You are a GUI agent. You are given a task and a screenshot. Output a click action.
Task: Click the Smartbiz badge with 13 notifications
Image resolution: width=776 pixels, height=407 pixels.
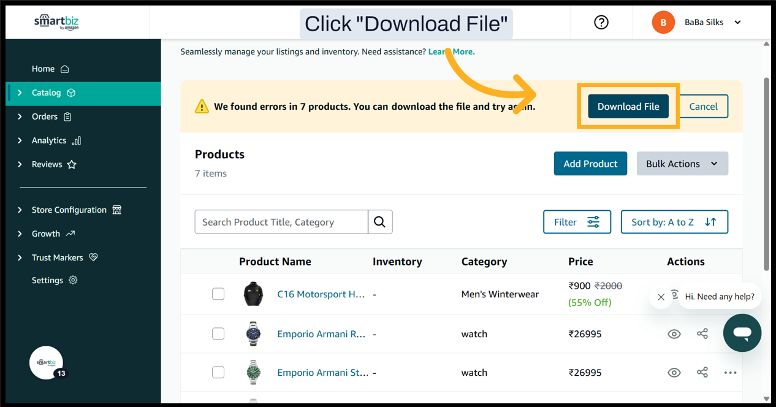tap(47, 363)
